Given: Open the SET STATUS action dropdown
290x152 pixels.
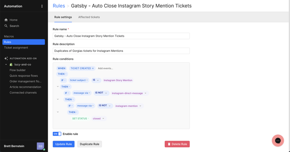Looking at the screenshot, I should pos(81,119).
